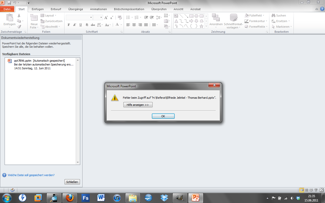Viewport: 325px width, 203px height.
Task: Open the font name dropdown
Action: tap(91, 18)
